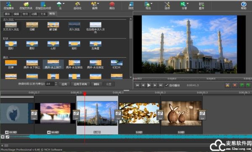The width and height of the screenshot is (252, 152).
Task: Click the timeline horizontal scrollbar thumb
Action: [x=6, y=146]
